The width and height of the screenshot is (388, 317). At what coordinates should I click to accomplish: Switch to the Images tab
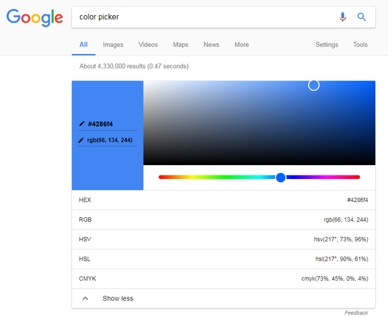click(x=113, y=45)
